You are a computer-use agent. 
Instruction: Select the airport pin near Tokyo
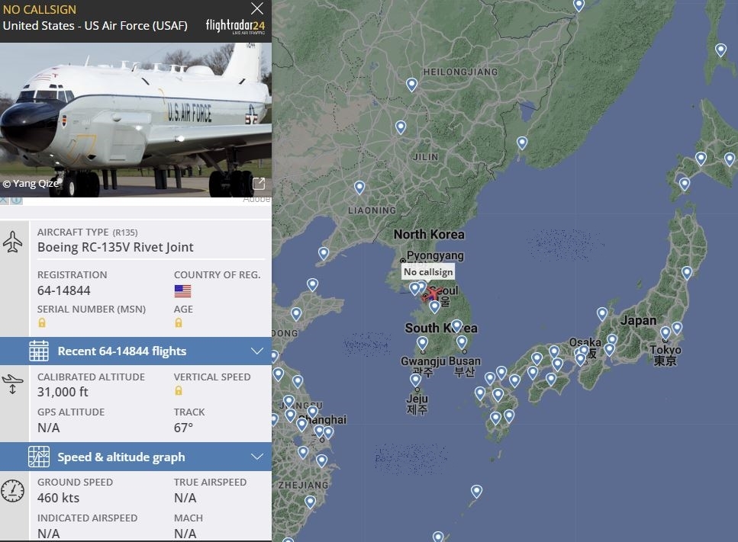click(665, 332)
